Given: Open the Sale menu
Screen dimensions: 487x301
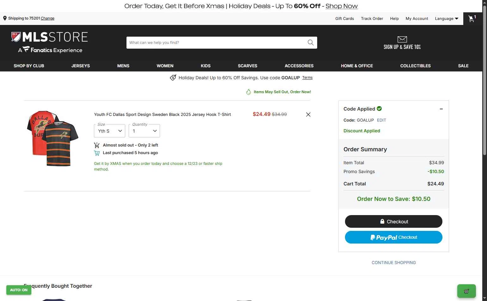Looking at the screenshot, I should tap(463, 66).
